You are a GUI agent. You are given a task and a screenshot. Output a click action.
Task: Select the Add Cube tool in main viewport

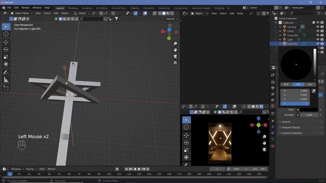coord(6,88)
